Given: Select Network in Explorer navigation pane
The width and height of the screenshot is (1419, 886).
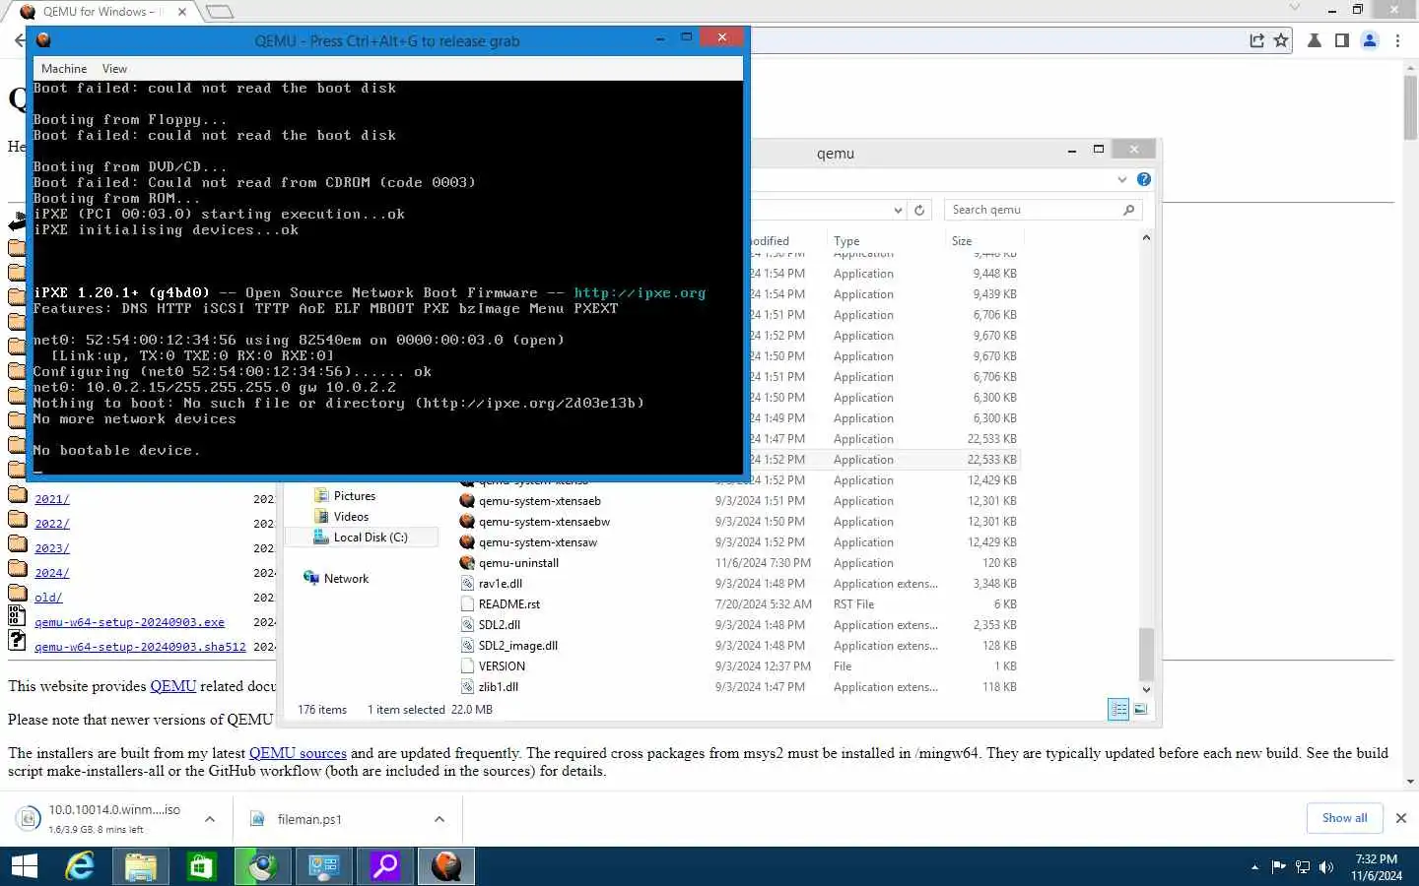Looking at the screenshot, I should (337, 579).
